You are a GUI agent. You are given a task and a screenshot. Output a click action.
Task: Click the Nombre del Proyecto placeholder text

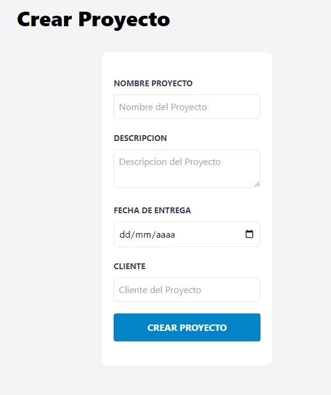[163, 107]
